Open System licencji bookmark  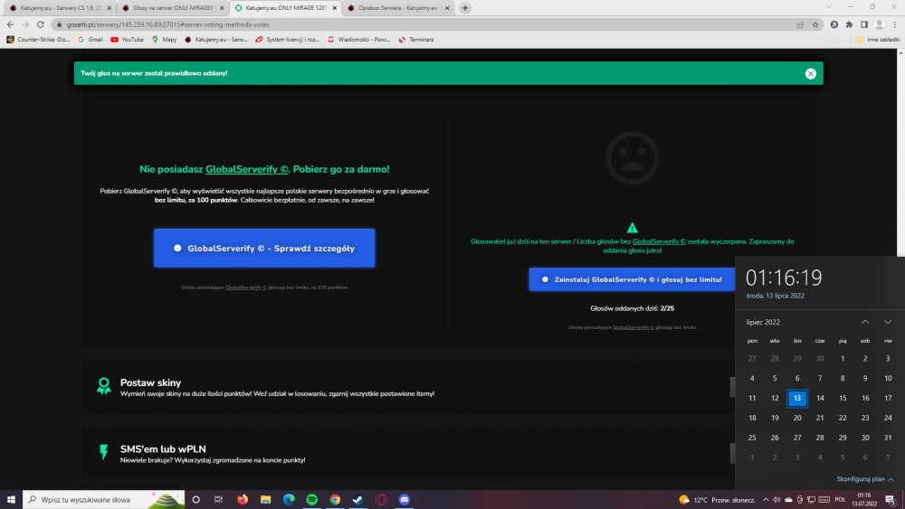pyautogui.click(x=288, y=40)
